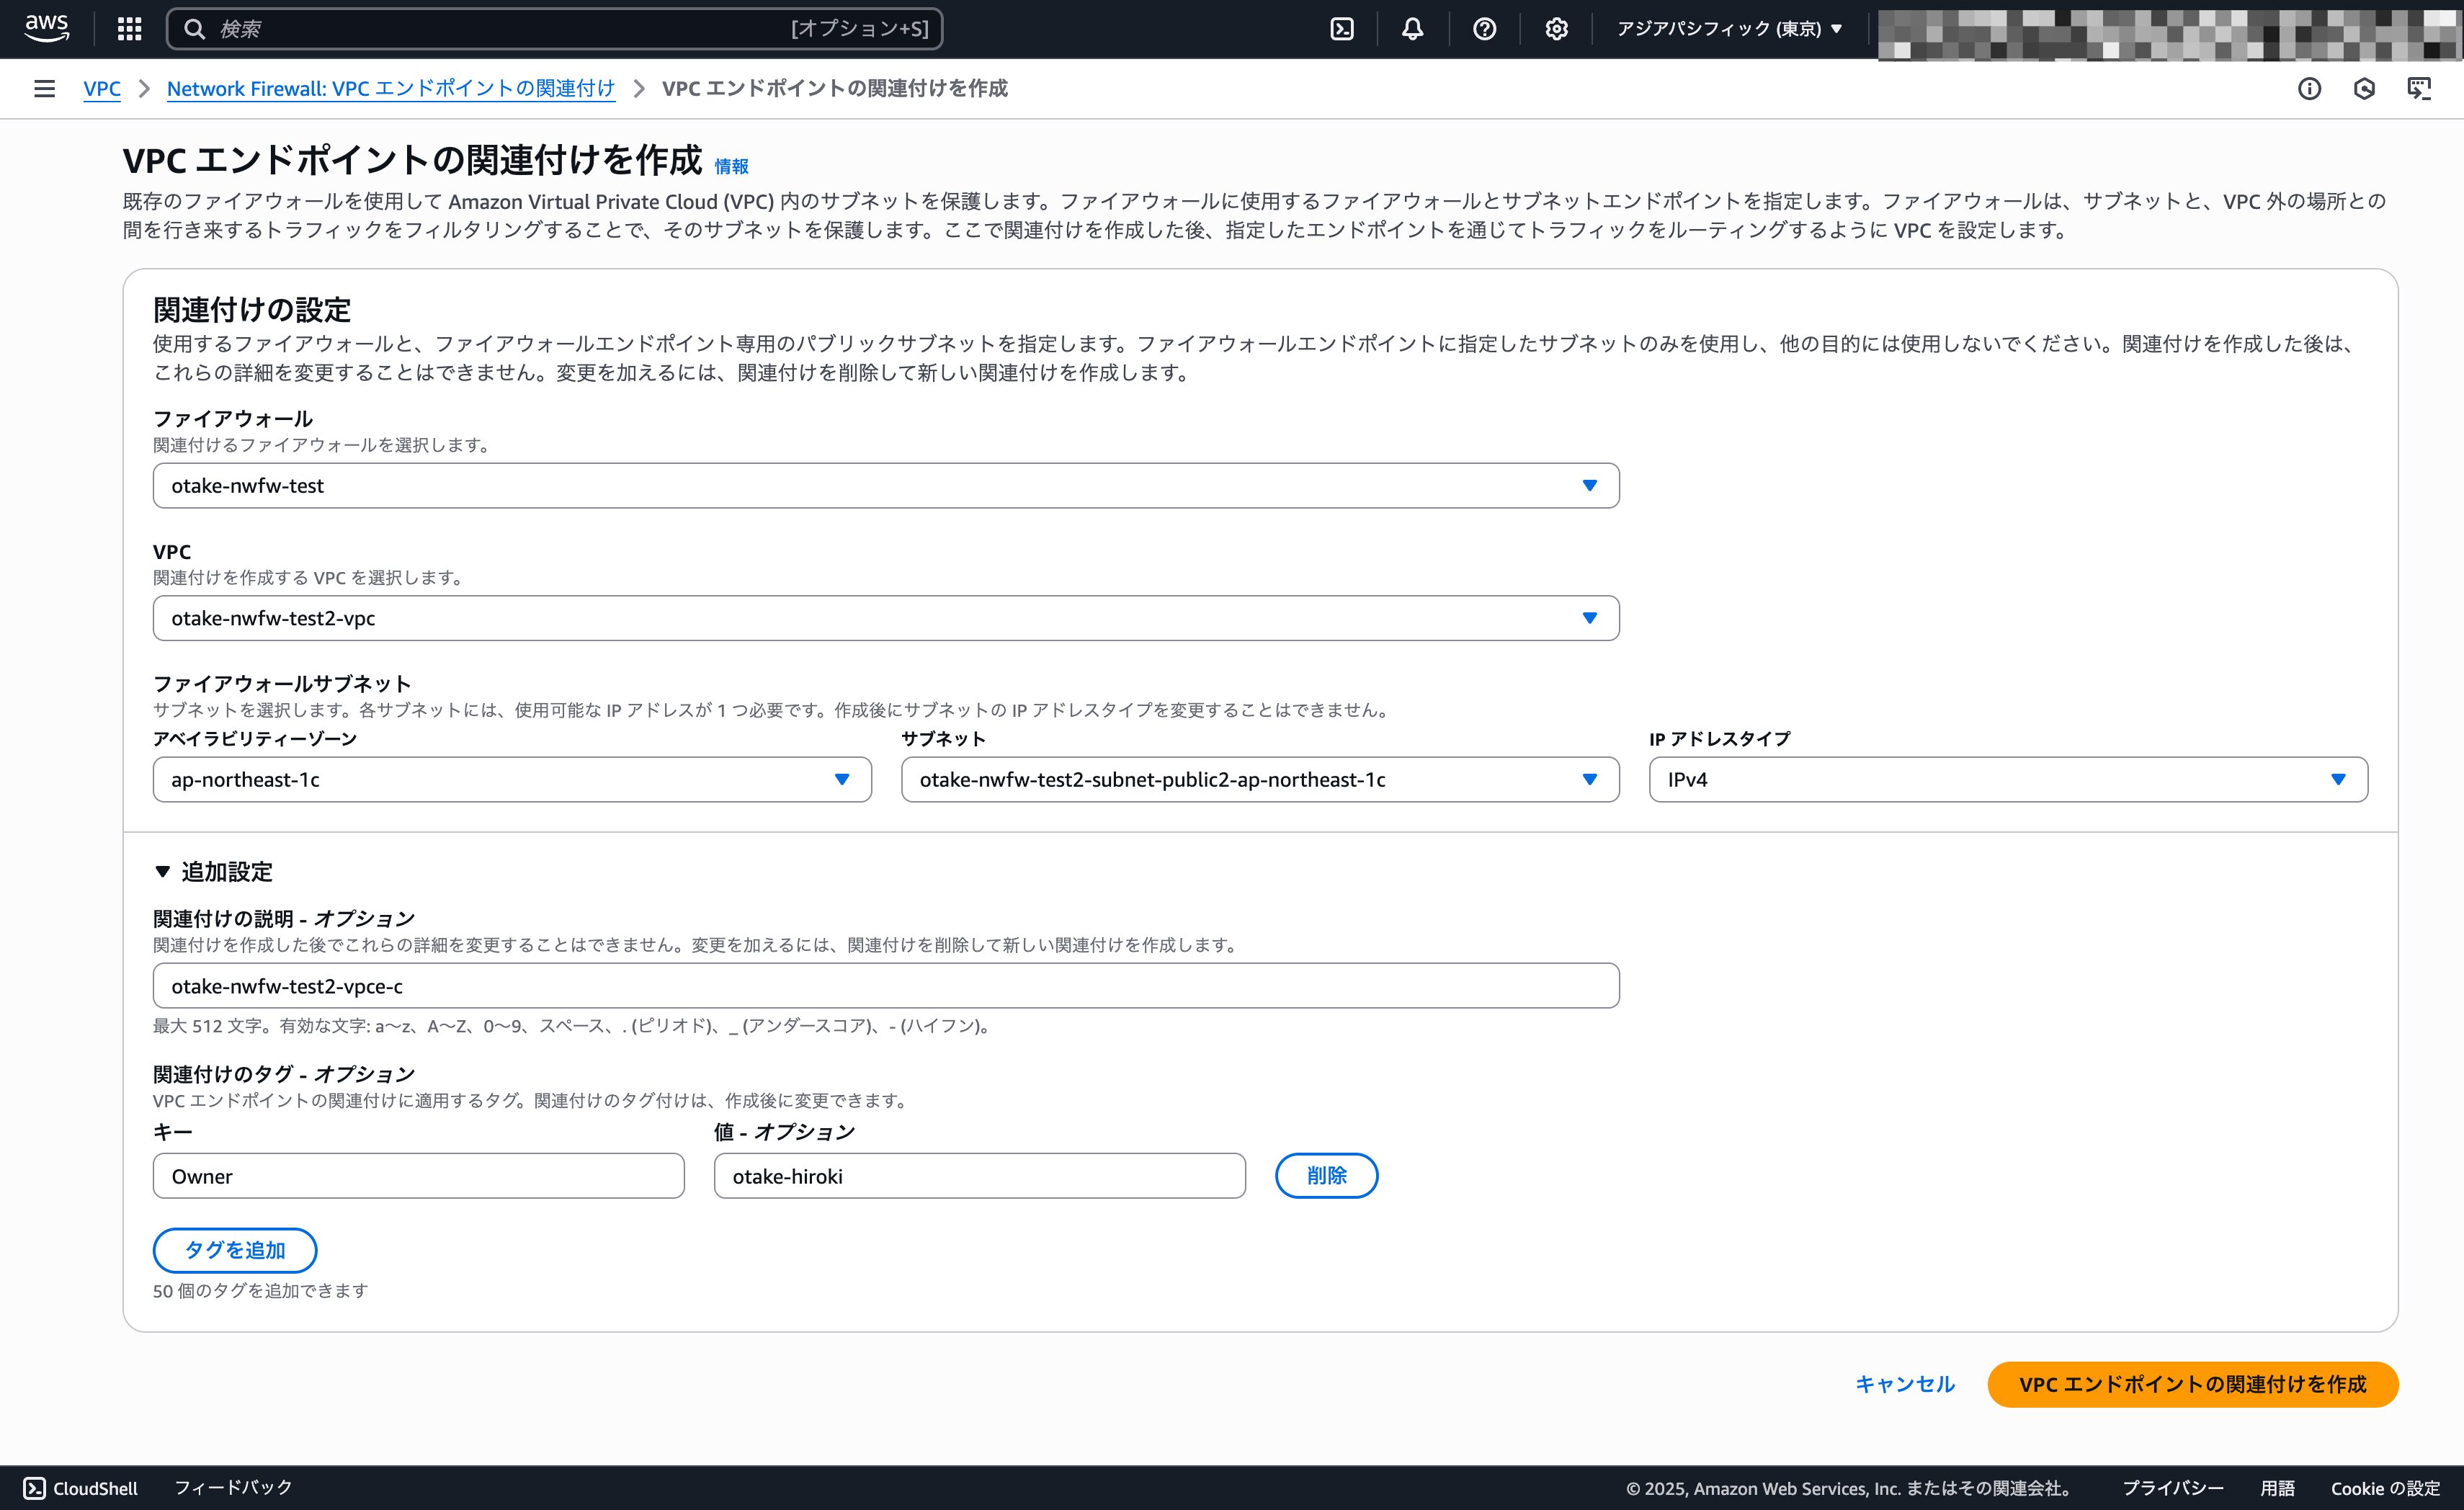Click VPC エンドポイントの関連付けを作成 orange button

(2192, 1384)
